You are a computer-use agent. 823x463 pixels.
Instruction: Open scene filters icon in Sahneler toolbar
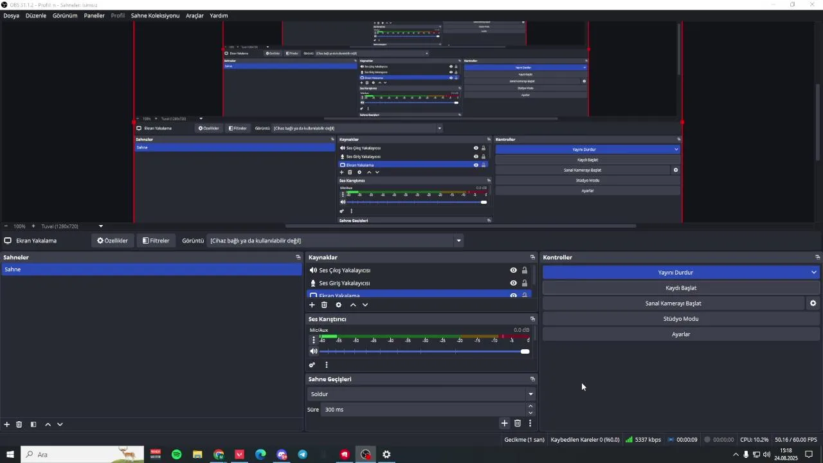[x=33, y=424]
